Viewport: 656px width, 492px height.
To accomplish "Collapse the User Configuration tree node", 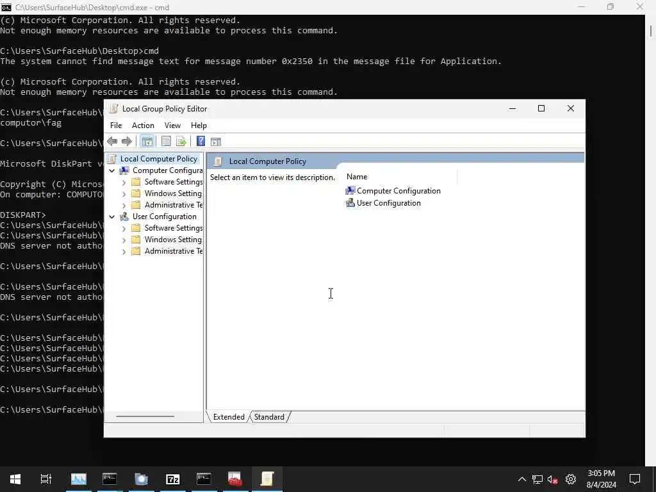I will [111, 217].
